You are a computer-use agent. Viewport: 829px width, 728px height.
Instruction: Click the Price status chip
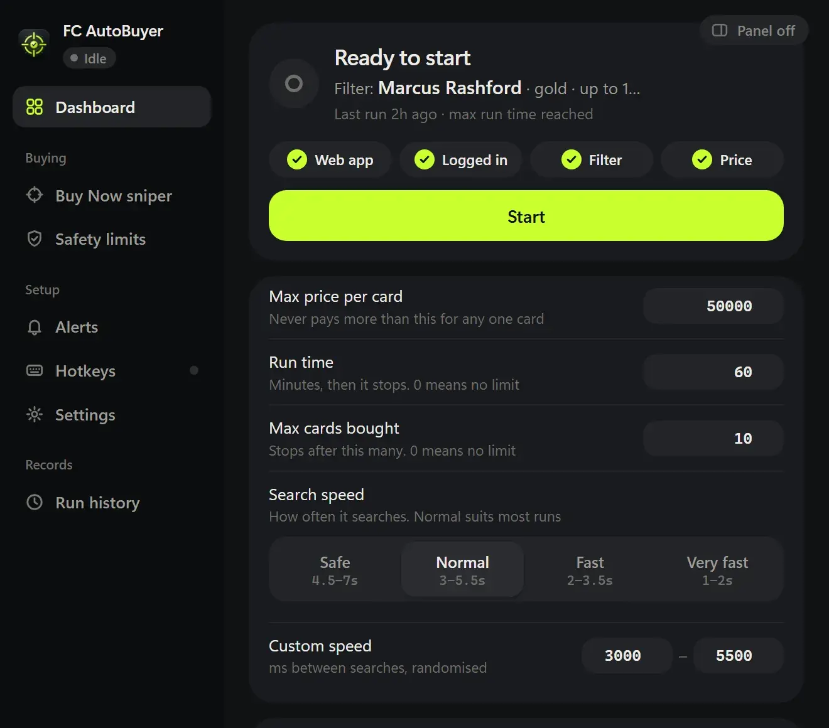tap(722, 159)
